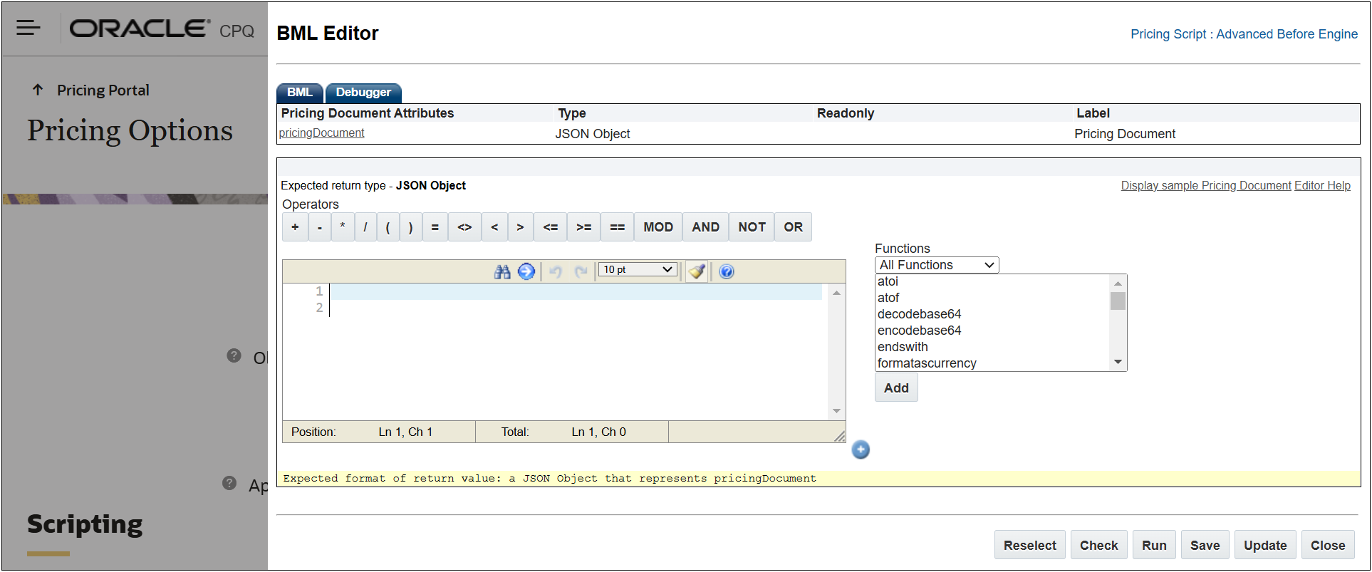Click the Scripting section heading

[85, 524]
